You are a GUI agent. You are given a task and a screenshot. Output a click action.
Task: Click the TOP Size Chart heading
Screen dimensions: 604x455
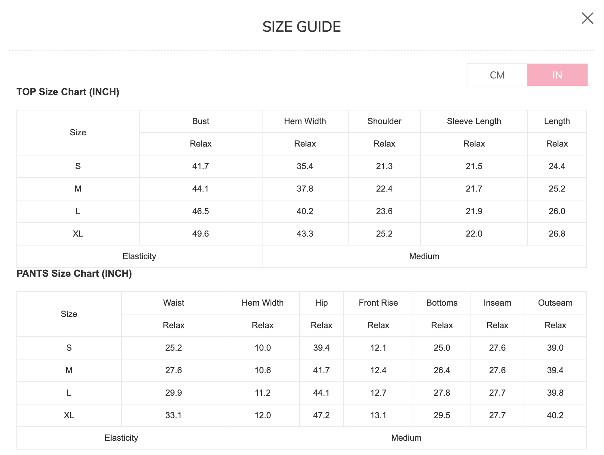click(68, 92)
